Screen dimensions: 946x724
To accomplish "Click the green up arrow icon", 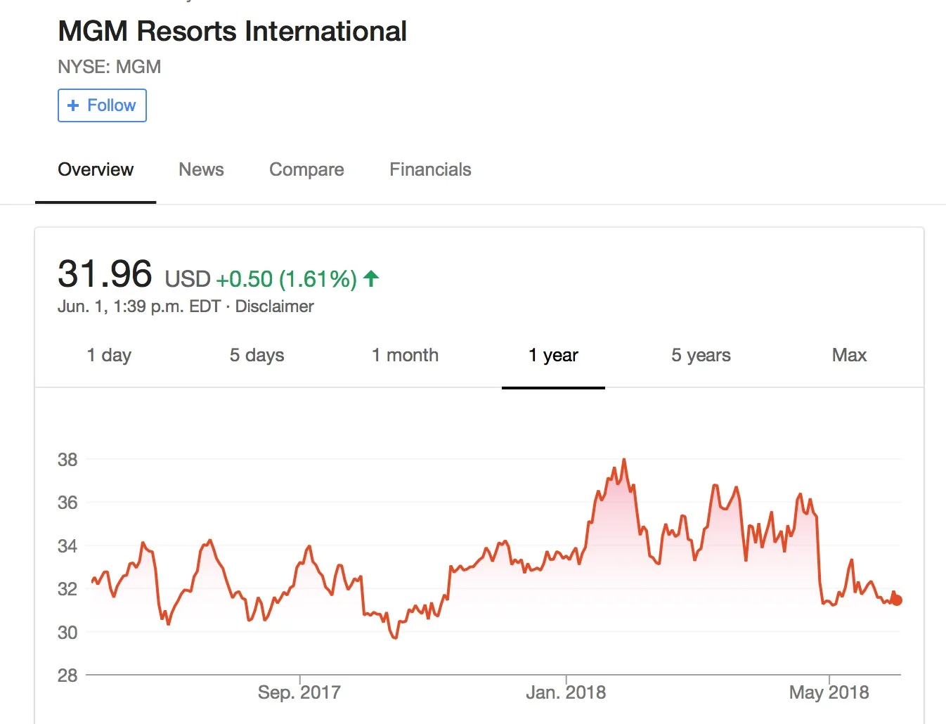I will click(x=371, y=279).
